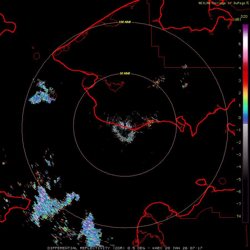
Task: Click the -6 value on the color scale
Action: pyautogui.click(x=239, y=192)
